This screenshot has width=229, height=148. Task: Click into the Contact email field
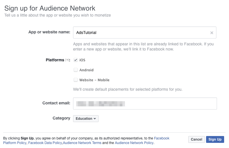[x=145, y=104]
